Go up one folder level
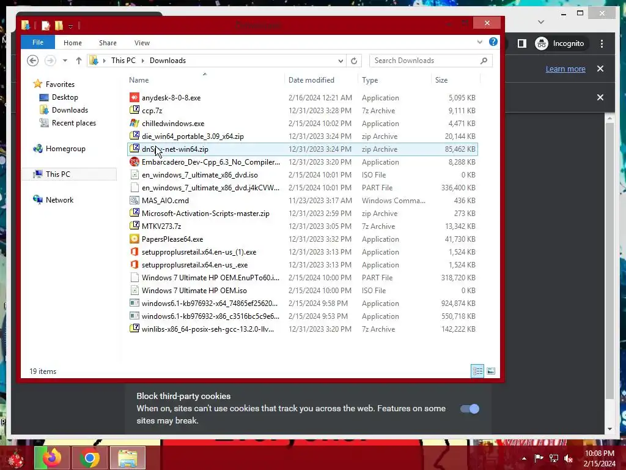 [x=79, y=61]
